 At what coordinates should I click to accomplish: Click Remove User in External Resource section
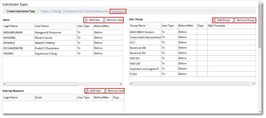[x=114, y=91]
